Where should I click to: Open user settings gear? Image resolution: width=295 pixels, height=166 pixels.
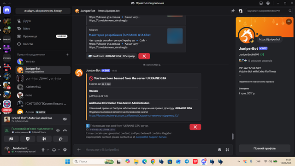65,150
